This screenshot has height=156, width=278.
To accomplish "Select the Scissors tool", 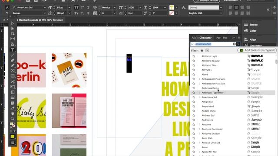I will pos(13,82).
